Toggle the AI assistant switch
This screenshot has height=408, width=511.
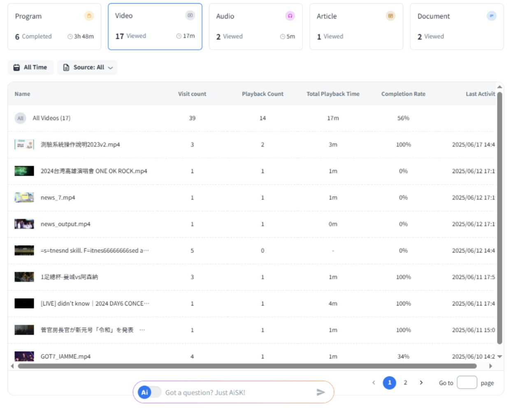tap(150, 392)
